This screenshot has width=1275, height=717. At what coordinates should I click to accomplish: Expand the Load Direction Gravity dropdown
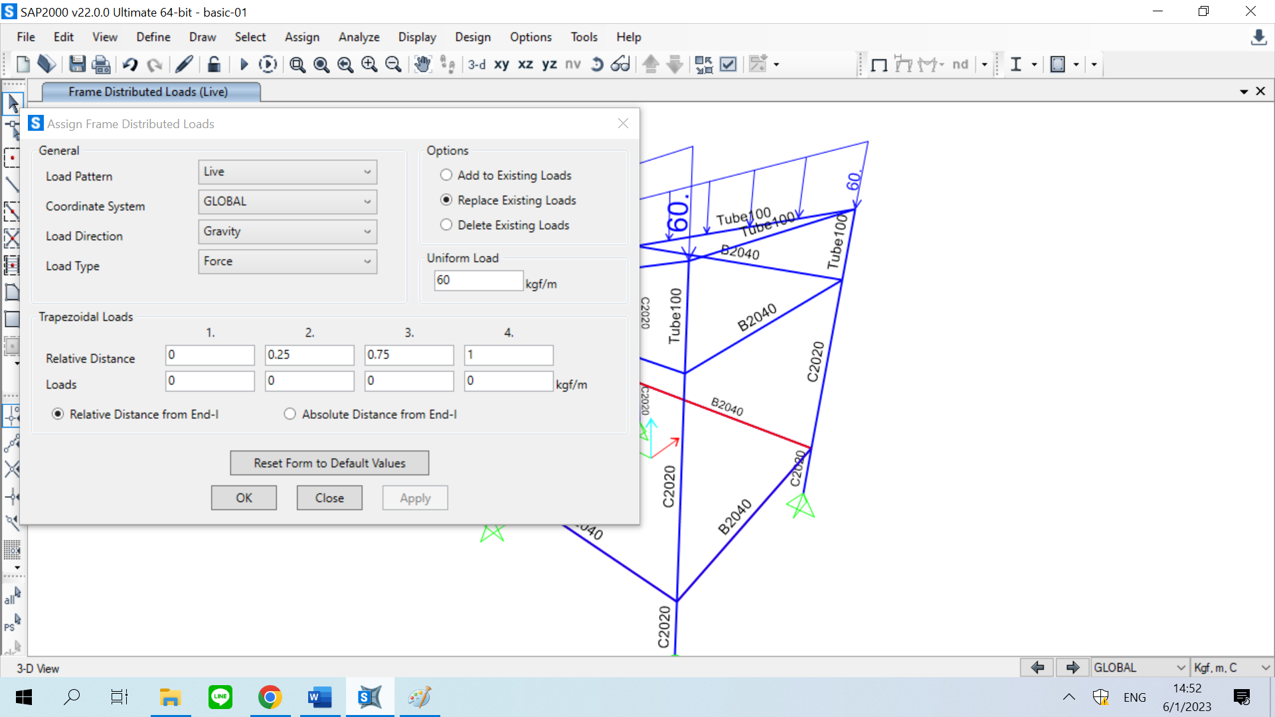click(288, 232)
